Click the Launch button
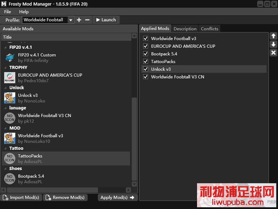 tap(106, 20)
